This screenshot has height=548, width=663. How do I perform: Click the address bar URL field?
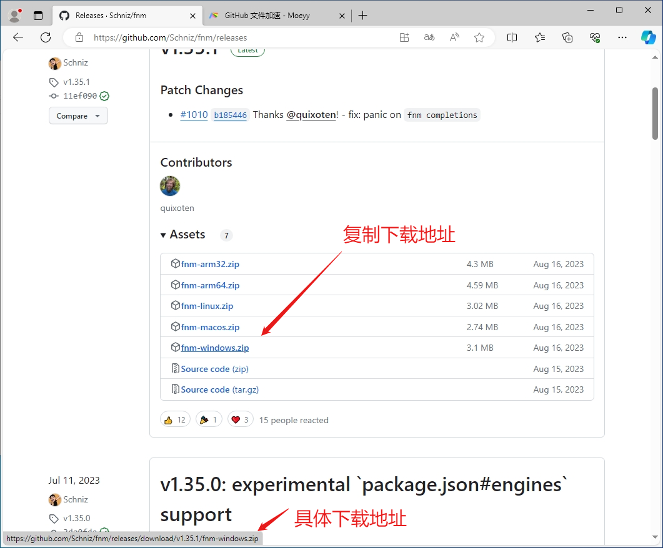point(241,37)
